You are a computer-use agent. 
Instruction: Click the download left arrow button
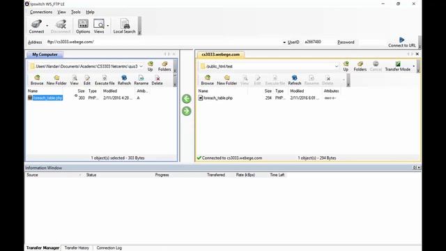point(187,99)
